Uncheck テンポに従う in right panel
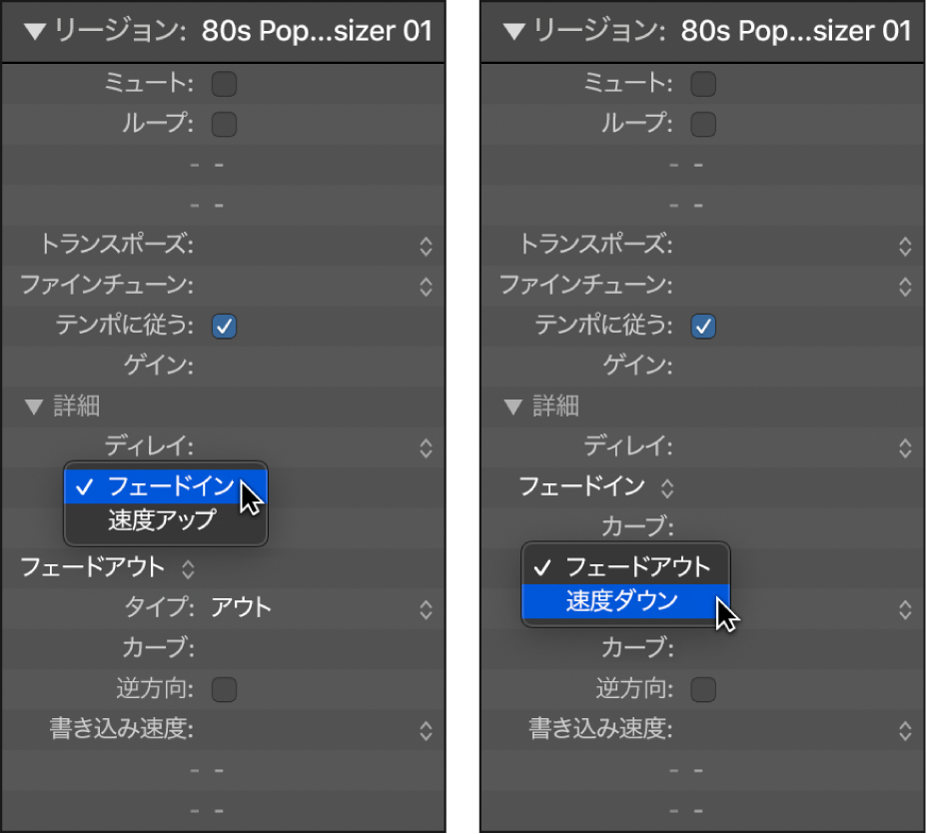 pos(703,327)
